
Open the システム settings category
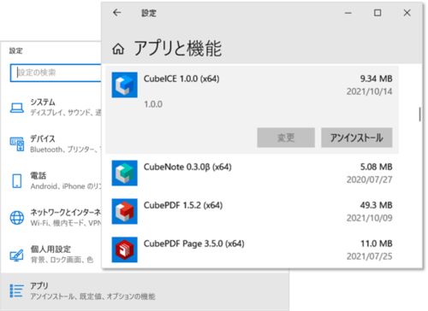[51, 108]
